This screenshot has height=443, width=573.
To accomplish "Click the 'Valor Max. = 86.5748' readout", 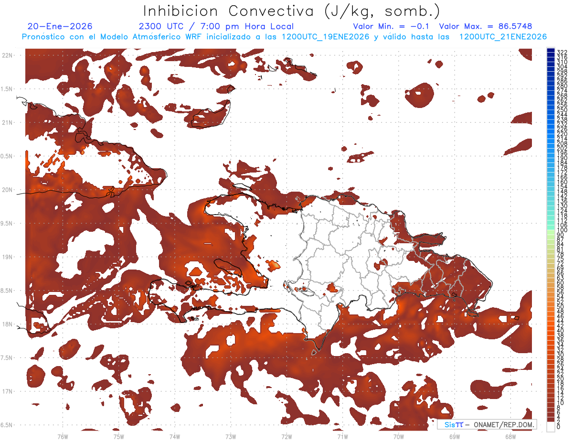I will click(486, 26).
